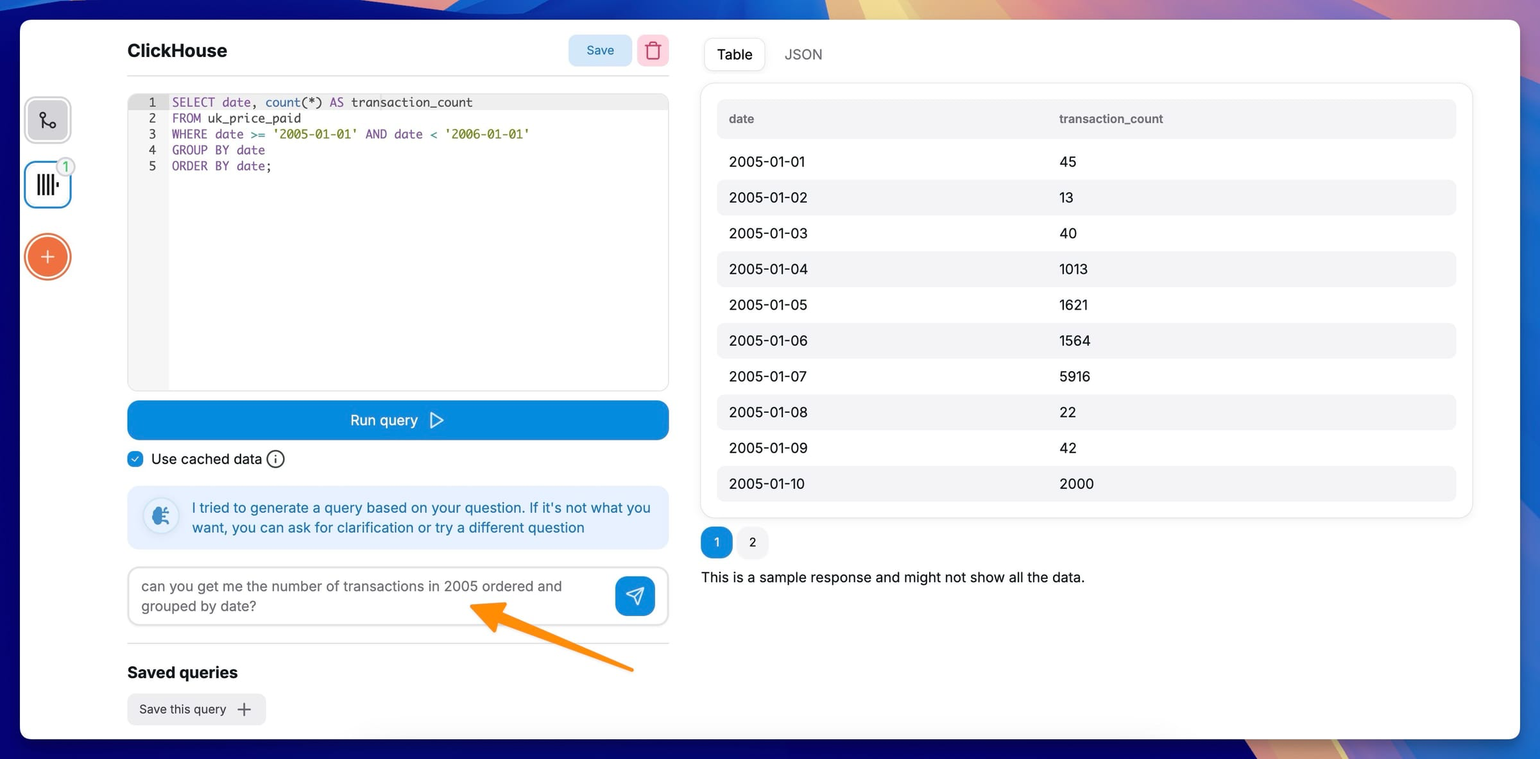Click the AI assistant avatar in the message bubble
The image size is (1540, 759).
click(161, 517)
